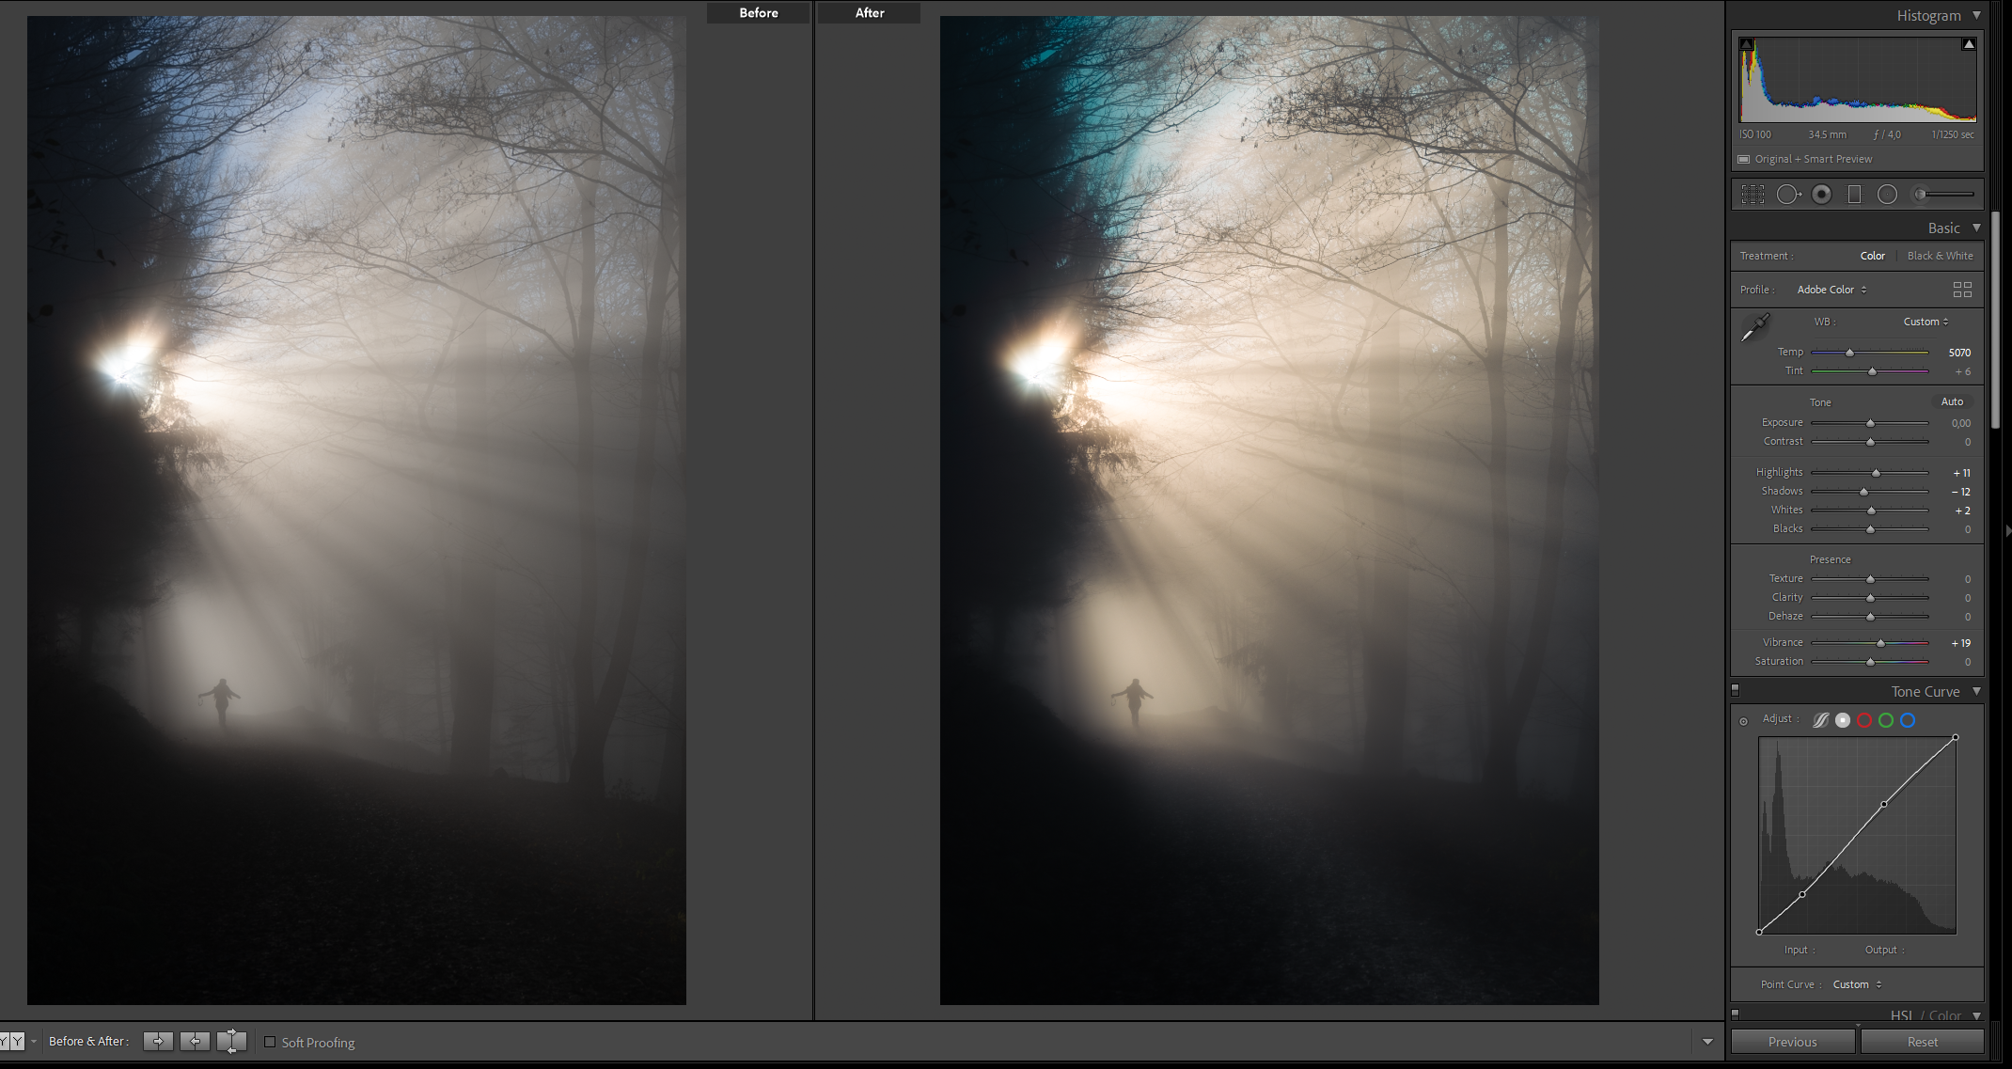
Task: Click the Contrast slider handle
Action: click(1870, 442)
